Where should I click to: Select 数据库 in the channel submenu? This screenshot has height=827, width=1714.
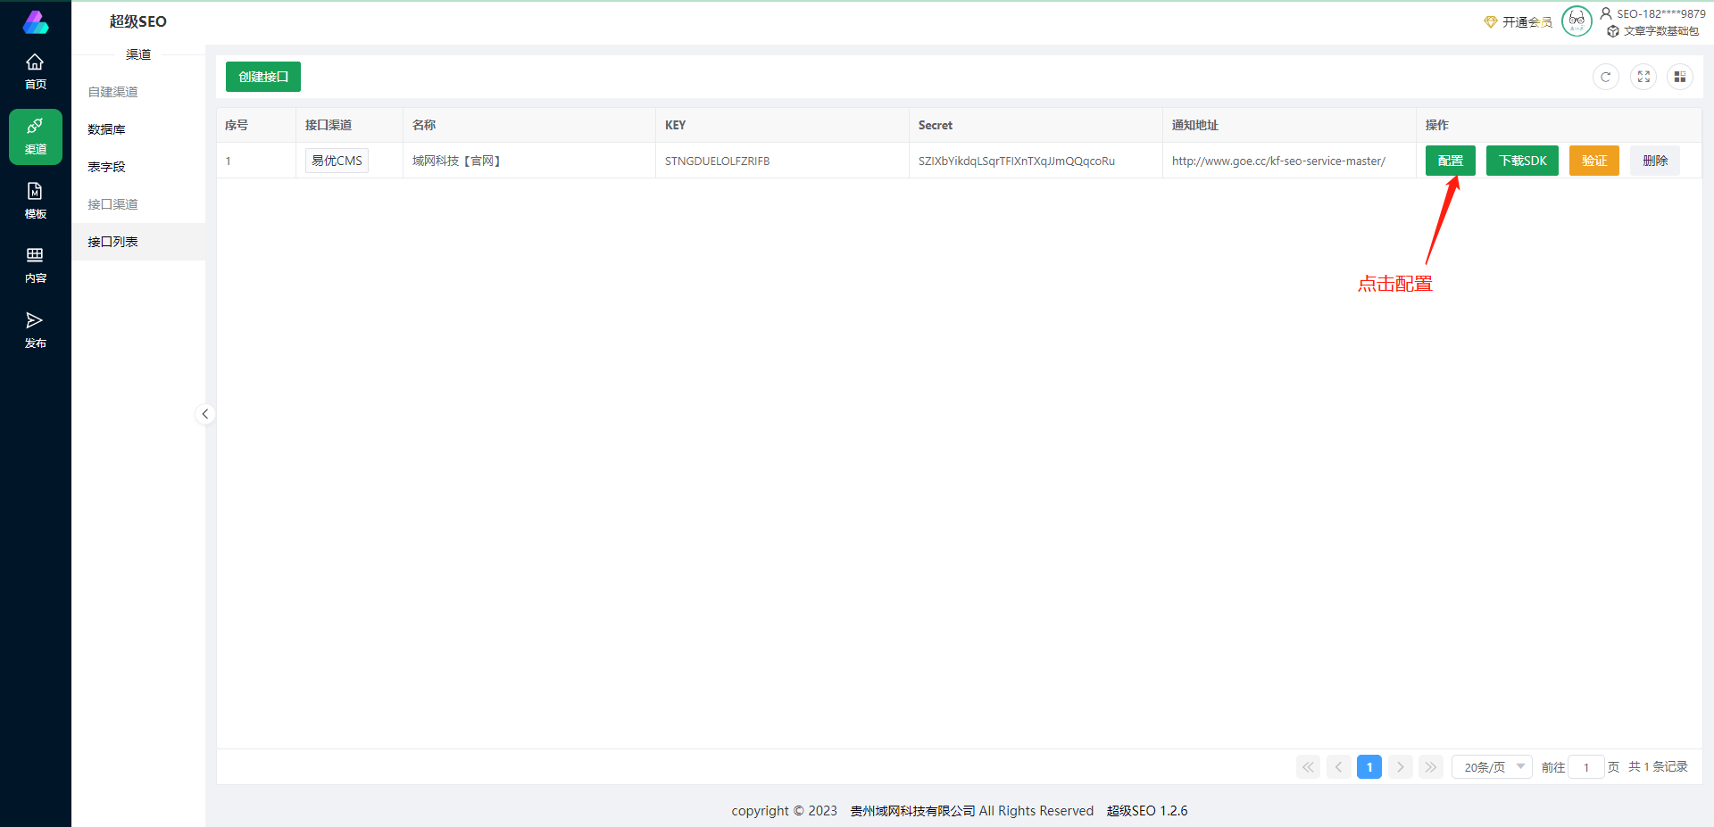pyautogui.click(x=107, y=129)
